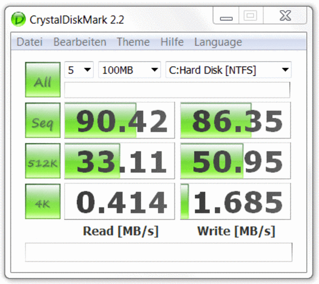This screenshot has height=284, width=319.
Task: Click the Seq write result 86.35
Action: point(236,120)
